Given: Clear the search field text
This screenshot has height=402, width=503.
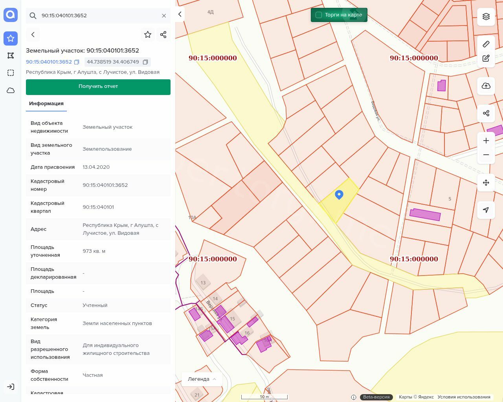Looking at the screenshot, I should 164,16.
